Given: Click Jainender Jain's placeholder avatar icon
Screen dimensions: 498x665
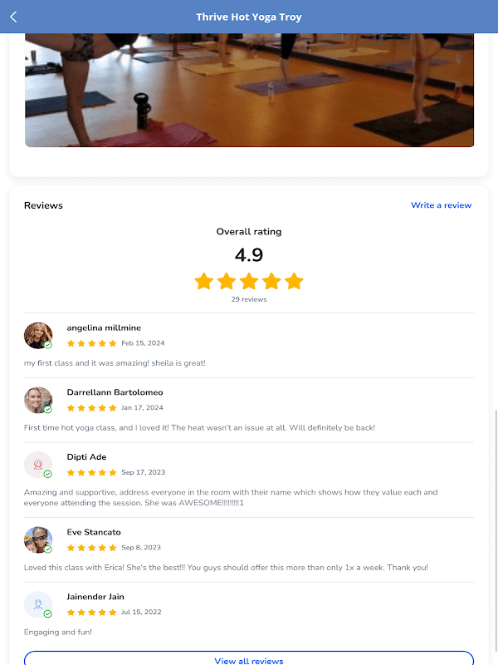Looking at the screenshot, I should click(x=38, y=604).
